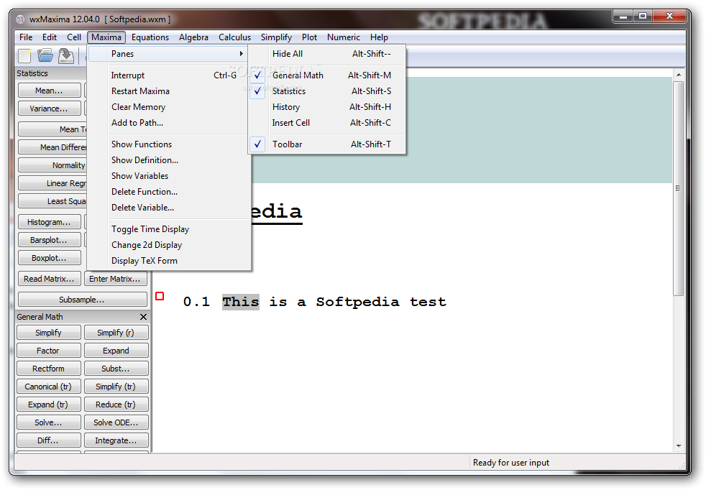Viewport: 706px width, 490px height.
Task: Choose Show Variables
Action: (168, 176)
